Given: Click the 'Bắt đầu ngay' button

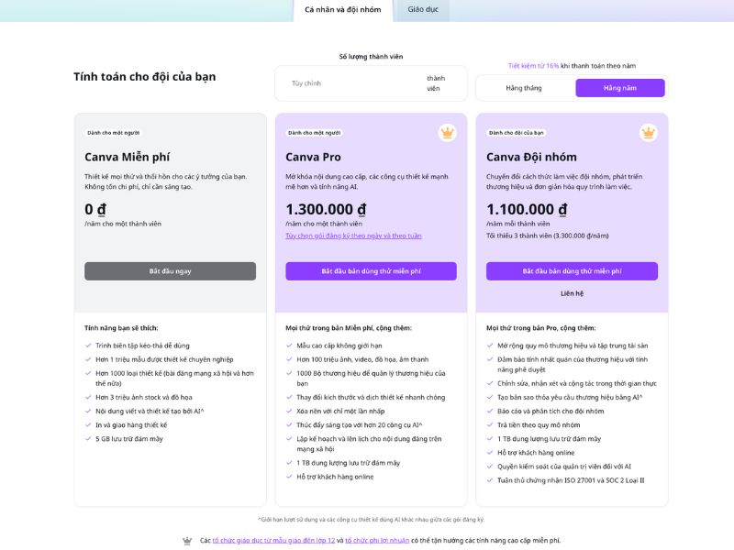Looking at the screenshot, I should tap(170, 271).
